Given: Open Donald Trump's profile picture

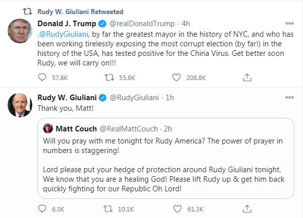Looking at the screenshot, I should pos(20,33).
